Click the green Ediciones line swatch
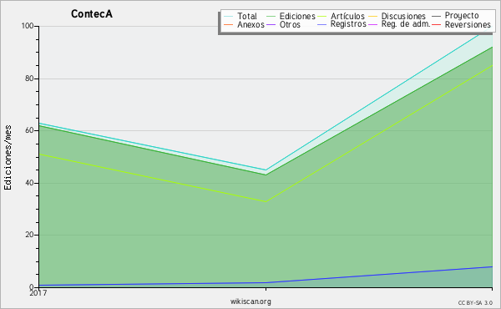Image resolution: width=501 pixels, height=309 pixels. click(x=271, y=17)
